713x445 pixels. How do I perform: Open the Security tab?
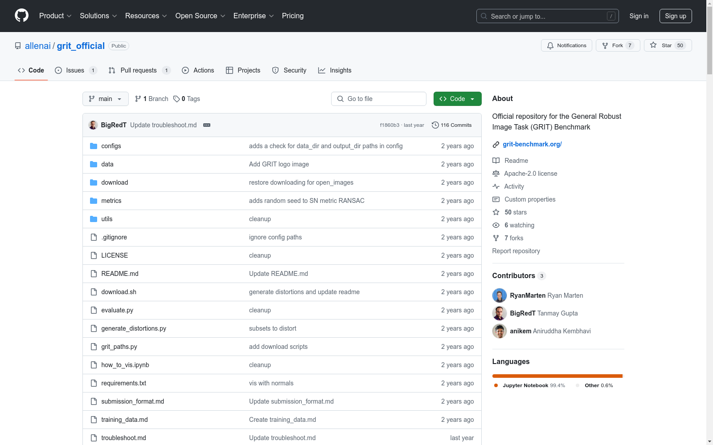click(x=289, y=70)
